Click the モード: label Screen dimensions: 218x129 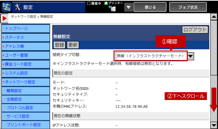tap(59, 82)
